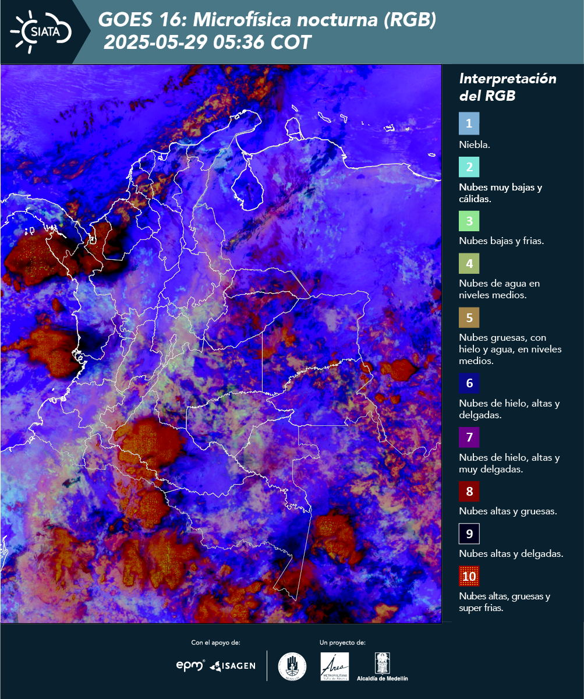Click legend swatch 7 for very thin ice clouds
The image size is (584, 699).
click(x=469, y=437)
